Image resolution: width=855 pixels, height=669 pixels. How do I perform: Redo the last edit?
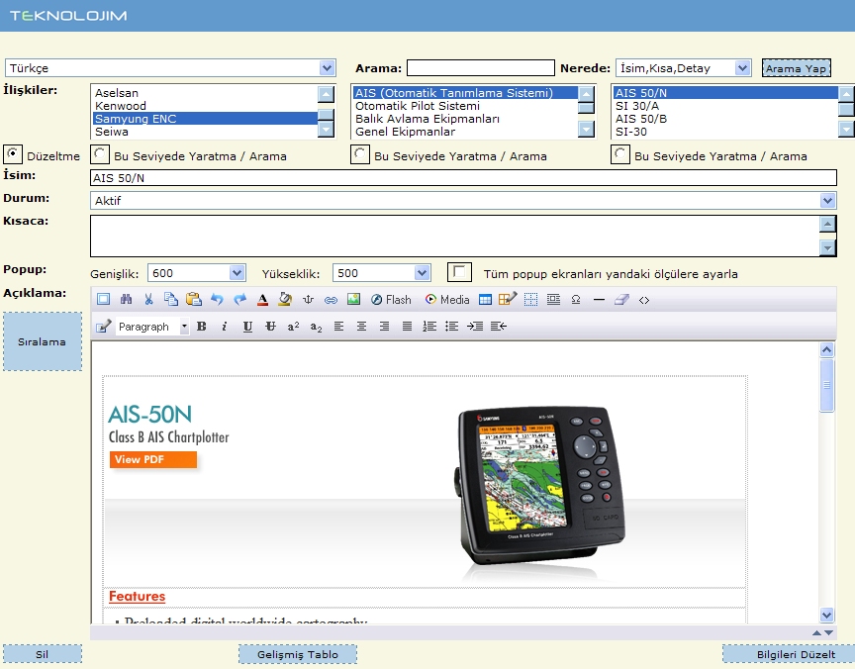pos(239,299)
